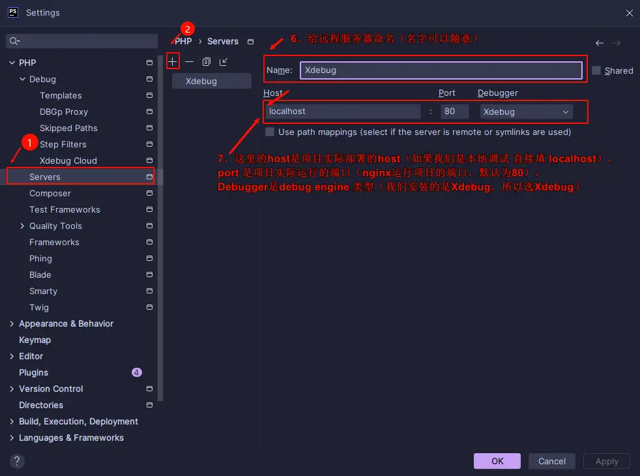Click the settings search magnifier icon
640x476 pixels.
tap(14, 41)
